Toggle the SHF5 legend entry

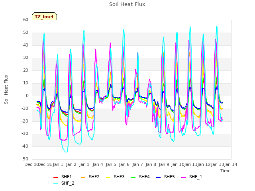(165, 177)
